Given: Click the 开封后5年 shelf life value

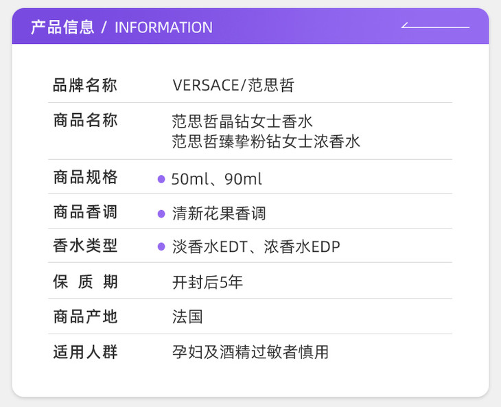Looking at the screenshot, I should pyautogui.click(x=207, y=282).
